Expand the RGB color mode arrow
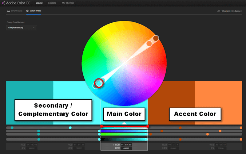The height and width of the screenshot is (154, 246). 113,144
